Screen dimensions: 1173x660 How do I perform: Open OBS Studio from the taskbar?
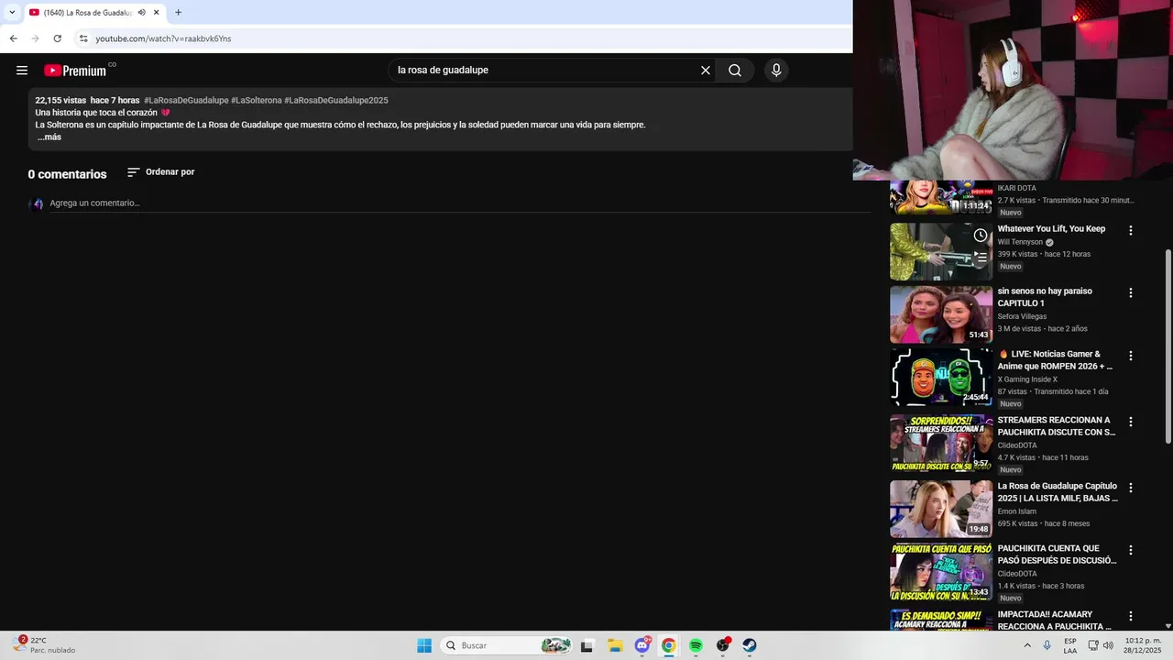tap(723, 645)
